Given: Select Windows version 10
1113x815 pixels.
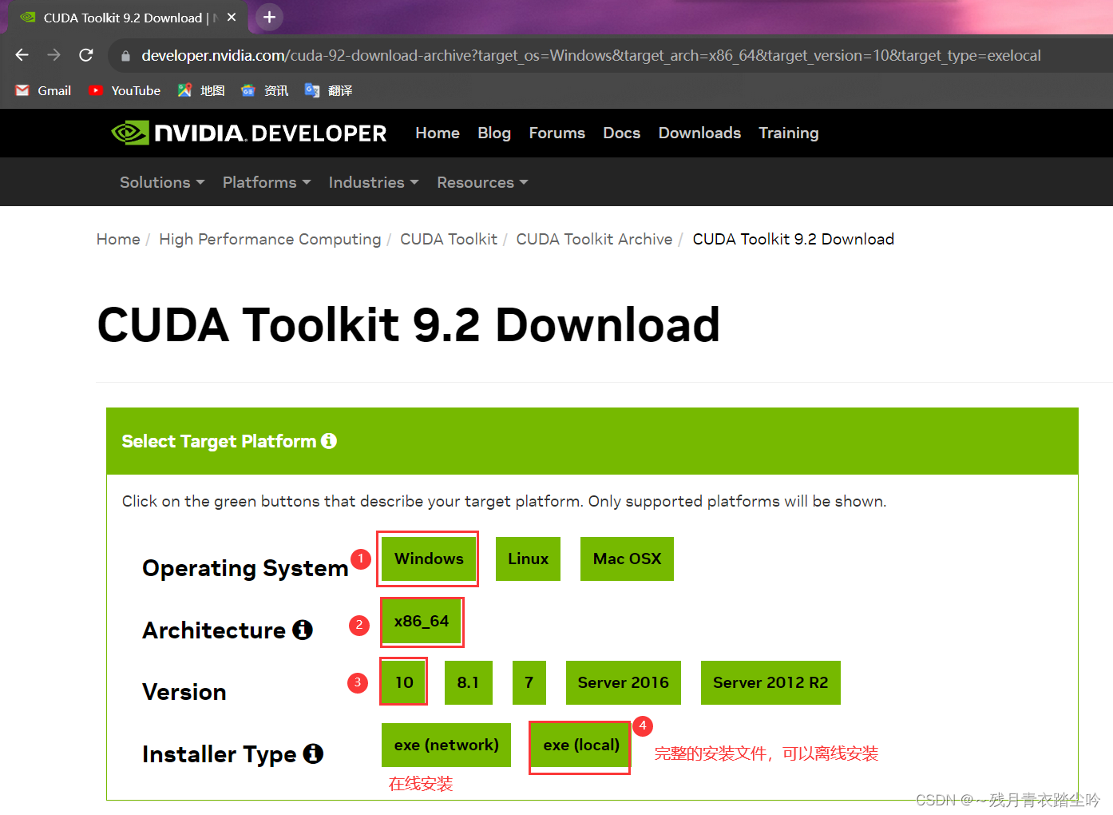Looking at the screenshot, I should [x=404, y=682].
